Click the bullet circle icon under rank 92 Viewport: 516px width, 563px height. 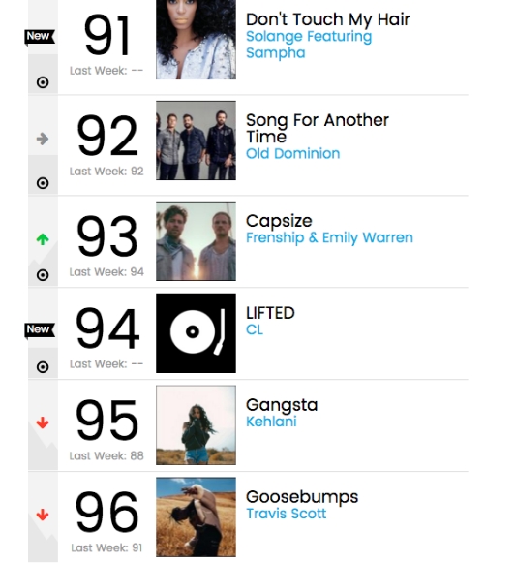point(43,183)
